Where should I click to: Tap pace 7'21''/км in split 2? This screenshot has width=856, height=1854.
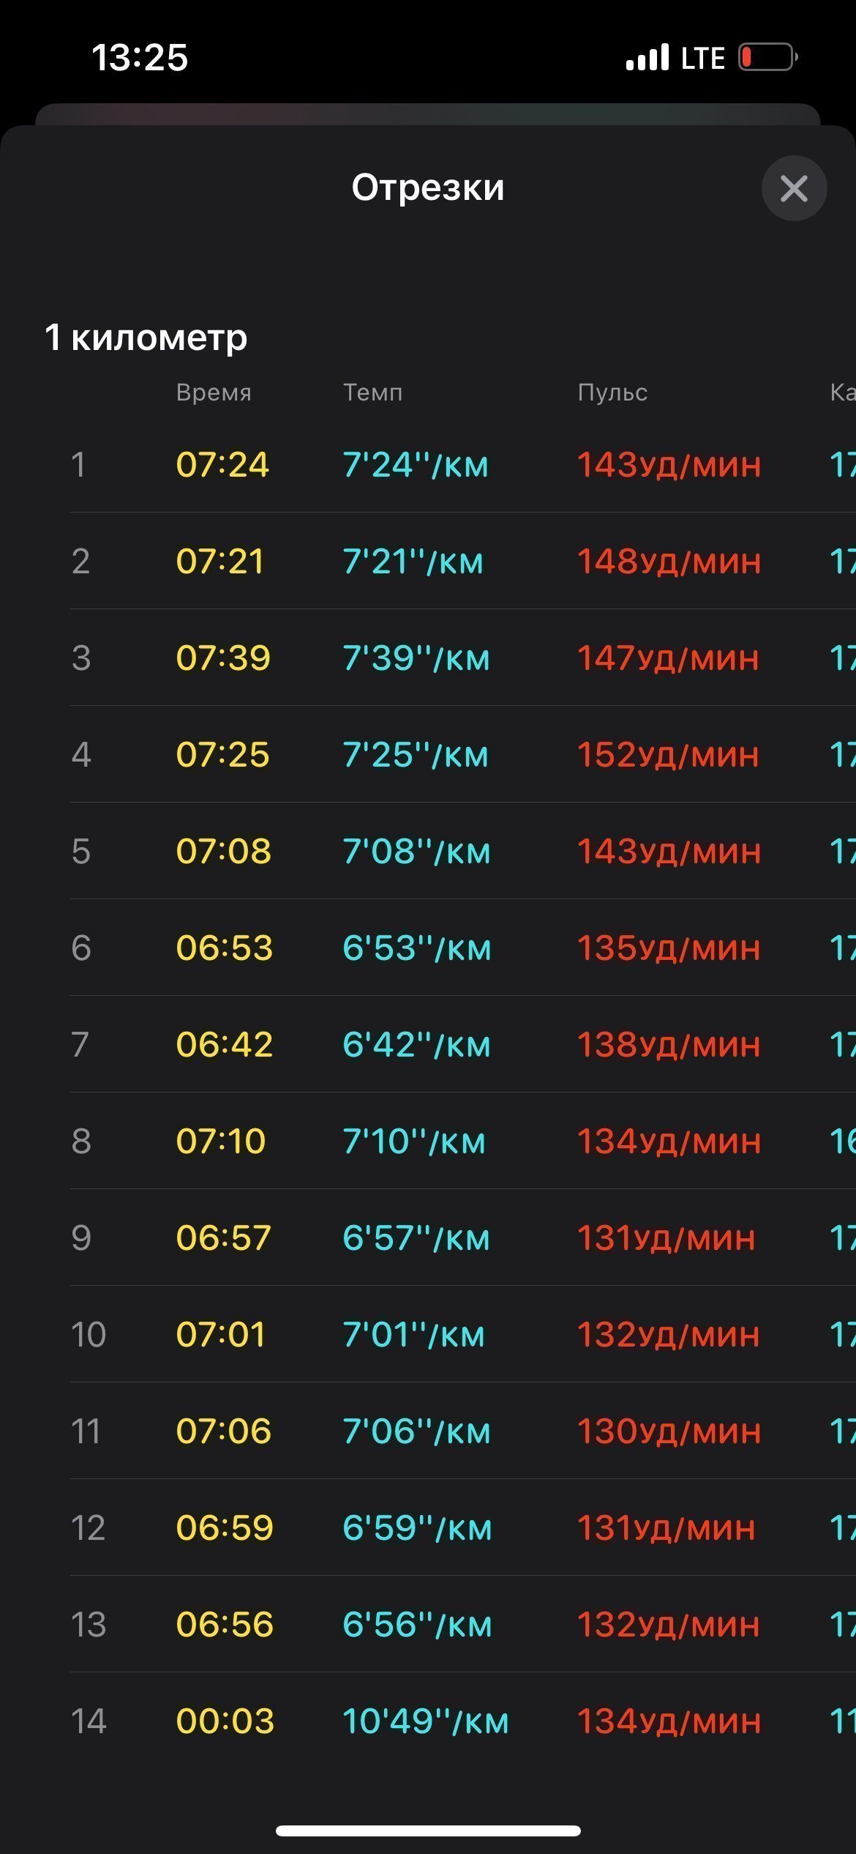(x=413, y=562)
